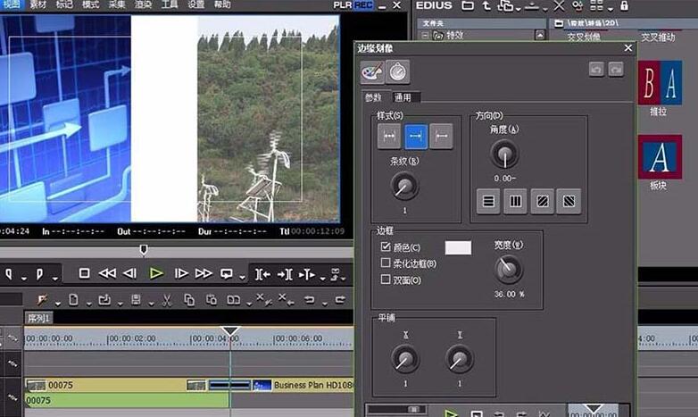
Task: Select the Cut scissors tool in timeline toolbar
Action: click(164, 299)
